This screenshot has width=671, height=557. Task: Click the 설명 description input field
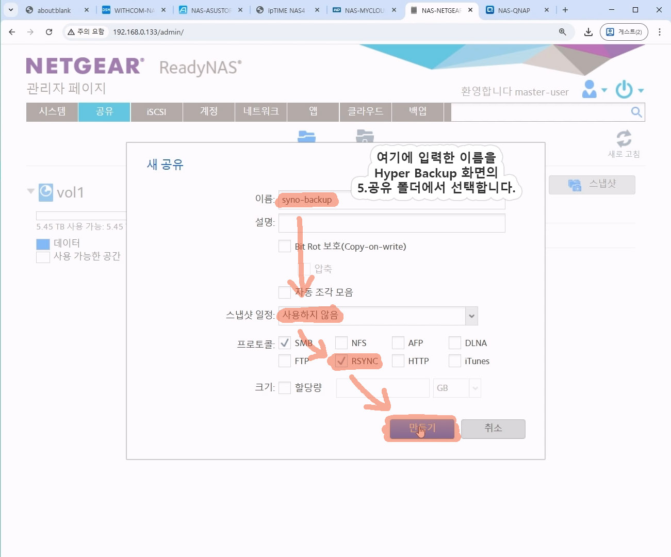(x=391, y=223)
